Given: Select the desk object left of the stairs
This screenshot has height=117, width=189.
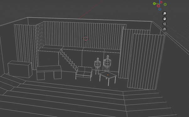Looking at the screenshot, I should click(x=49, y=72).
